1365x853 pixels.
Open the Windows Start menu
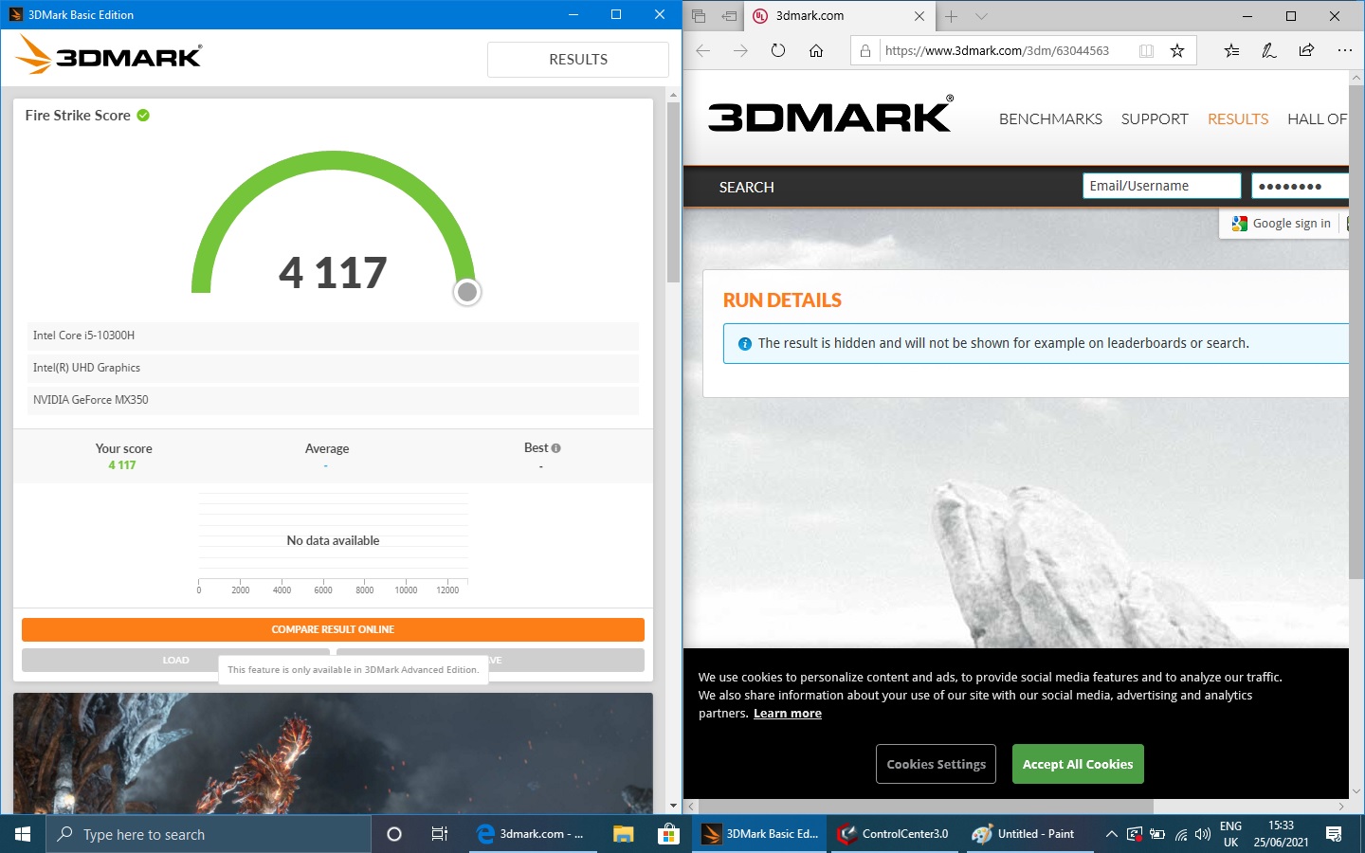coord(23,834)
